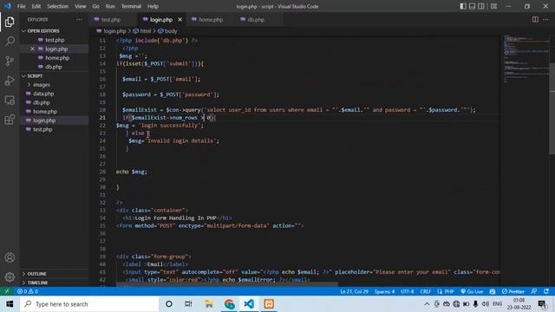Click Windows taskbar search box

click(x=89, y=304)
